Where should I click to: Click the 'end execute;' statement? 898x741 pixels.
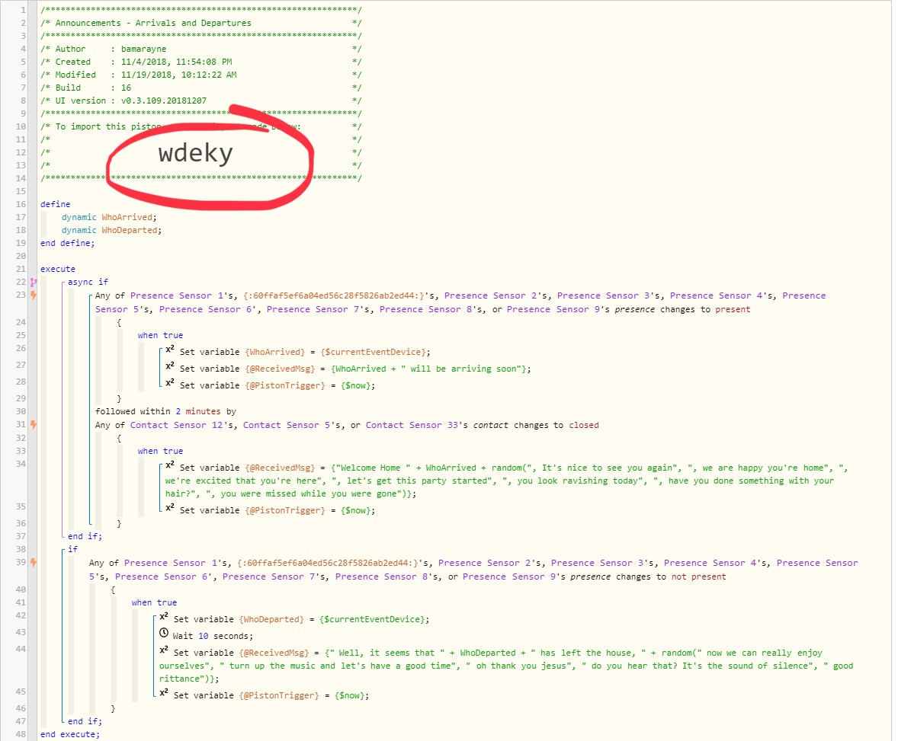pyautogui.click(x=70, y=734)
